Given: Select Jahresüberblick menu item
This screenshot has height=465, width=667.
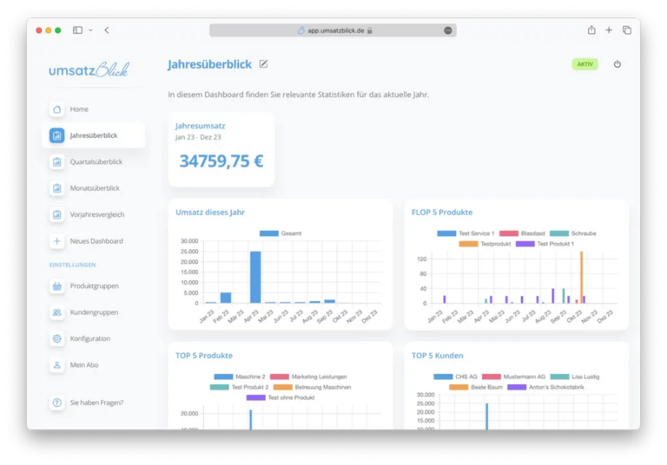Looking at the screenshot, I should (94, 135).
